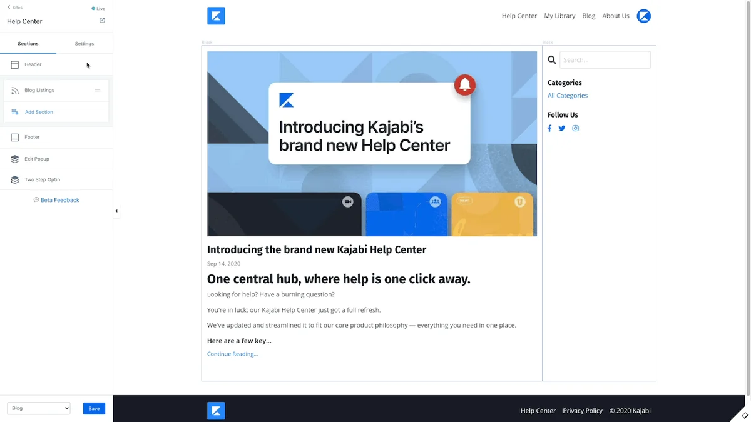Open the post title about new Help Center
This screenshot has height=422, width=751.
click(x=317, y=249)
